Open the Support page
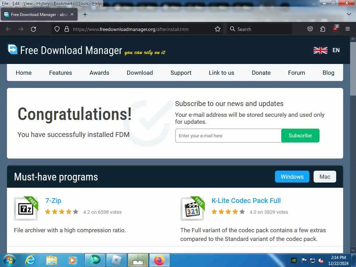Screen dimensions: 356x267 [x=181, y=73]
